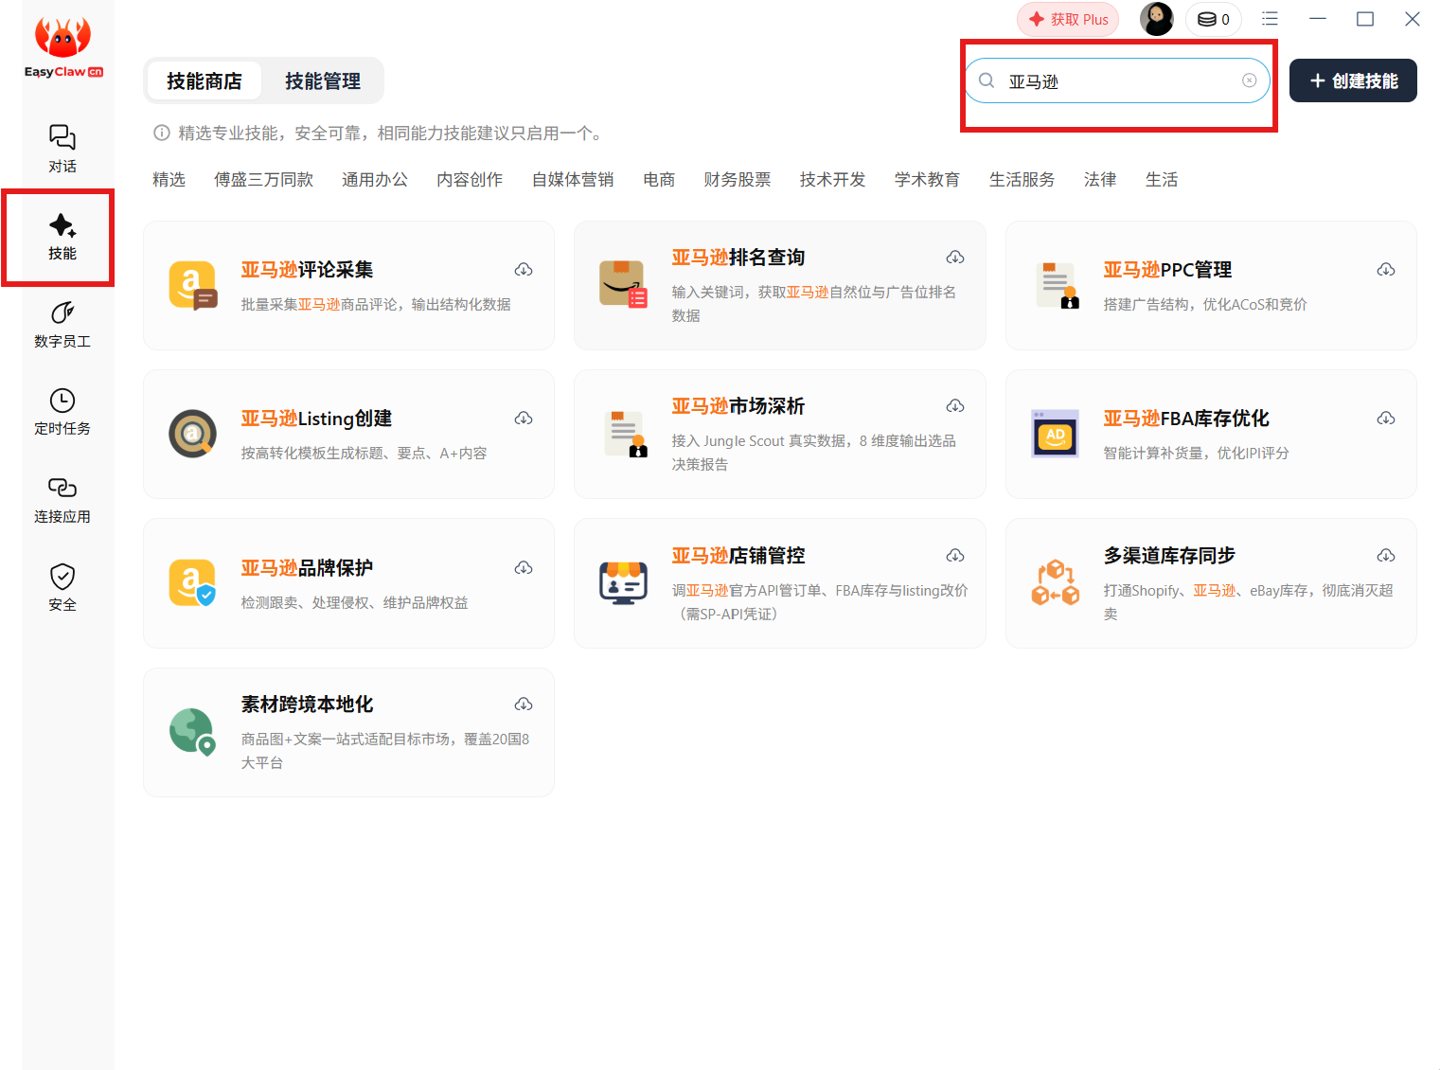Click the search magnifier icon
The height and width of the screenshot is (1070, 1440).
[987, 80]
